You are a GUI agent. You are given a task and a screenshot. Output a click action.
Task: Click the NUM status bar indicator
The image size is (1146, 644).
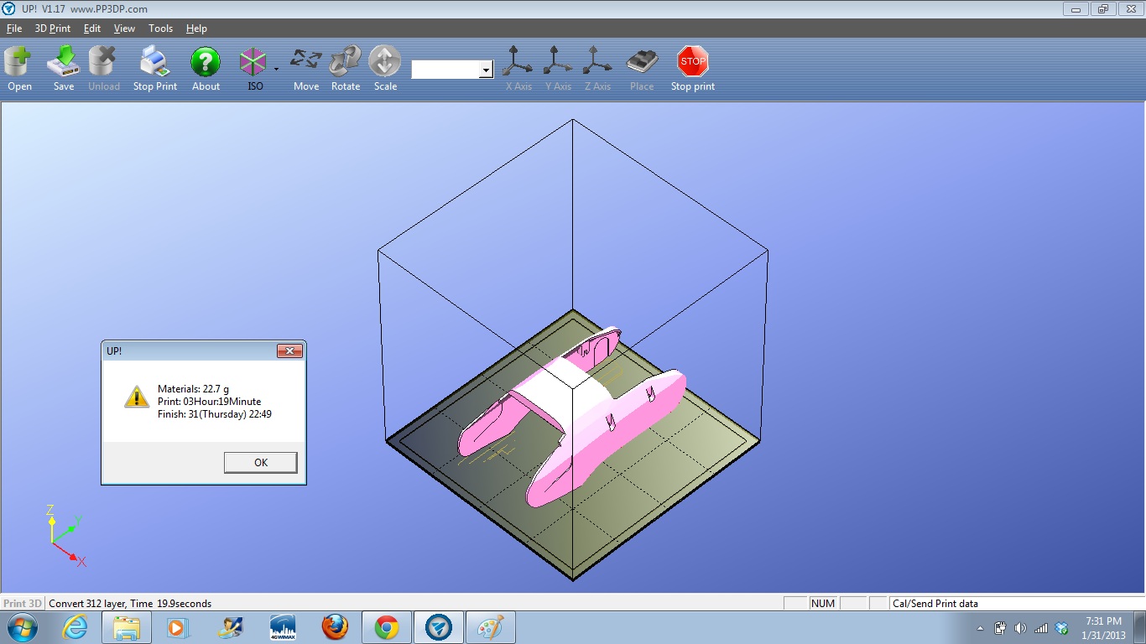(x=823, y=604)
